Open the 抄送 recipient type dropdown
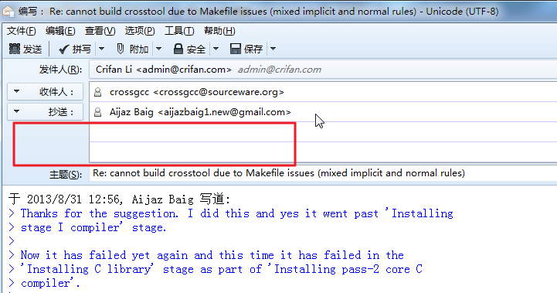 pos(45,112)
